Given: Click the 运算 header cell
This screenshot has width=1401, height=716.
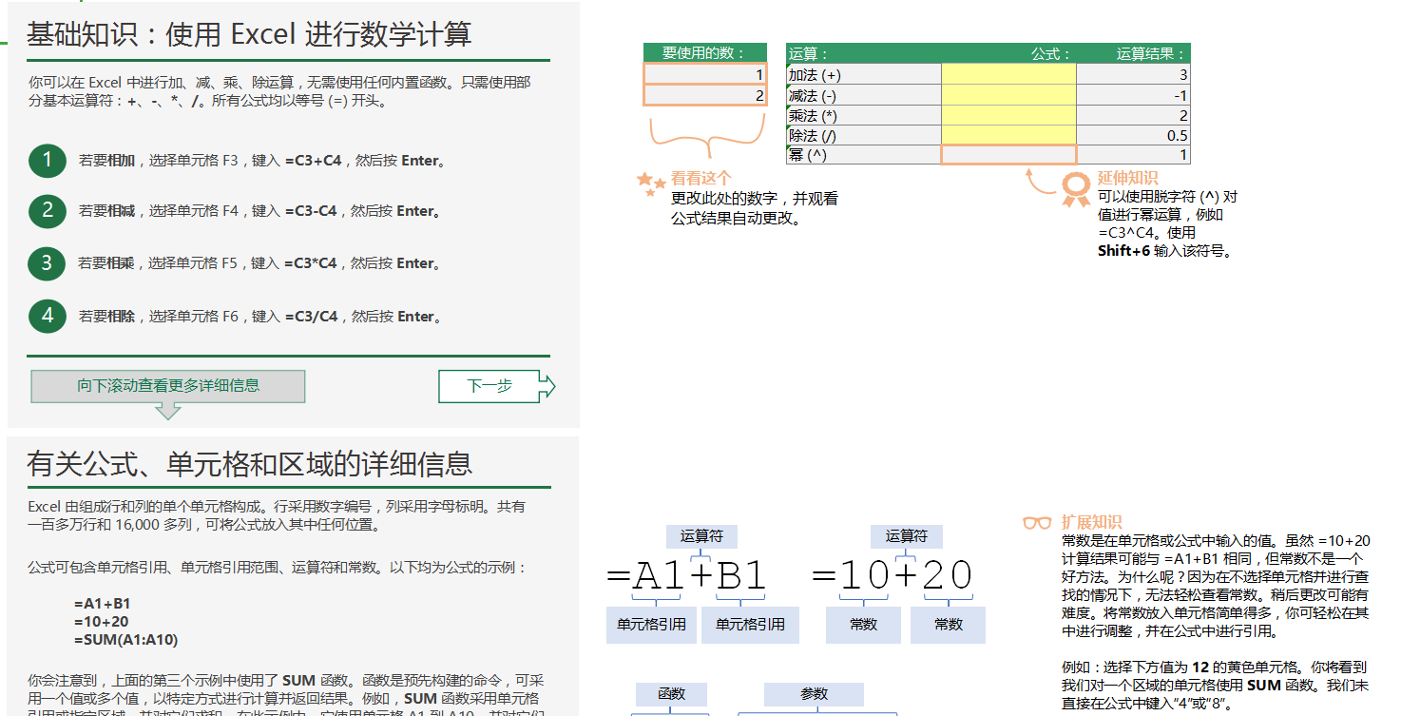Looking at the screenshot, I should coord(864,53).
